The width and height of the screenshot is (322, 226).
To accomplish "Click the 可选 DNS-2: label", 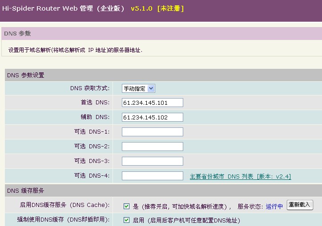I will [x=92, y=146].
